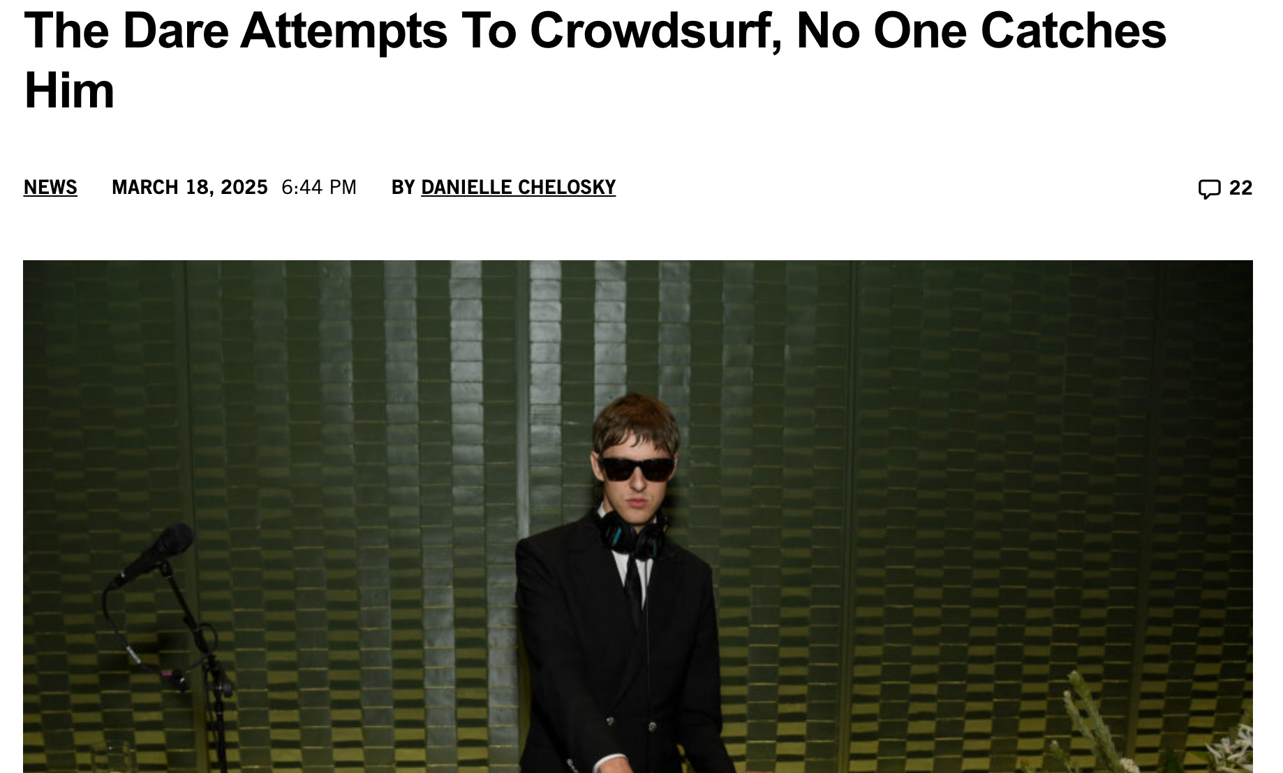Click the article headline text
The image size is (1283, 773).
click(x=595, y=61)
